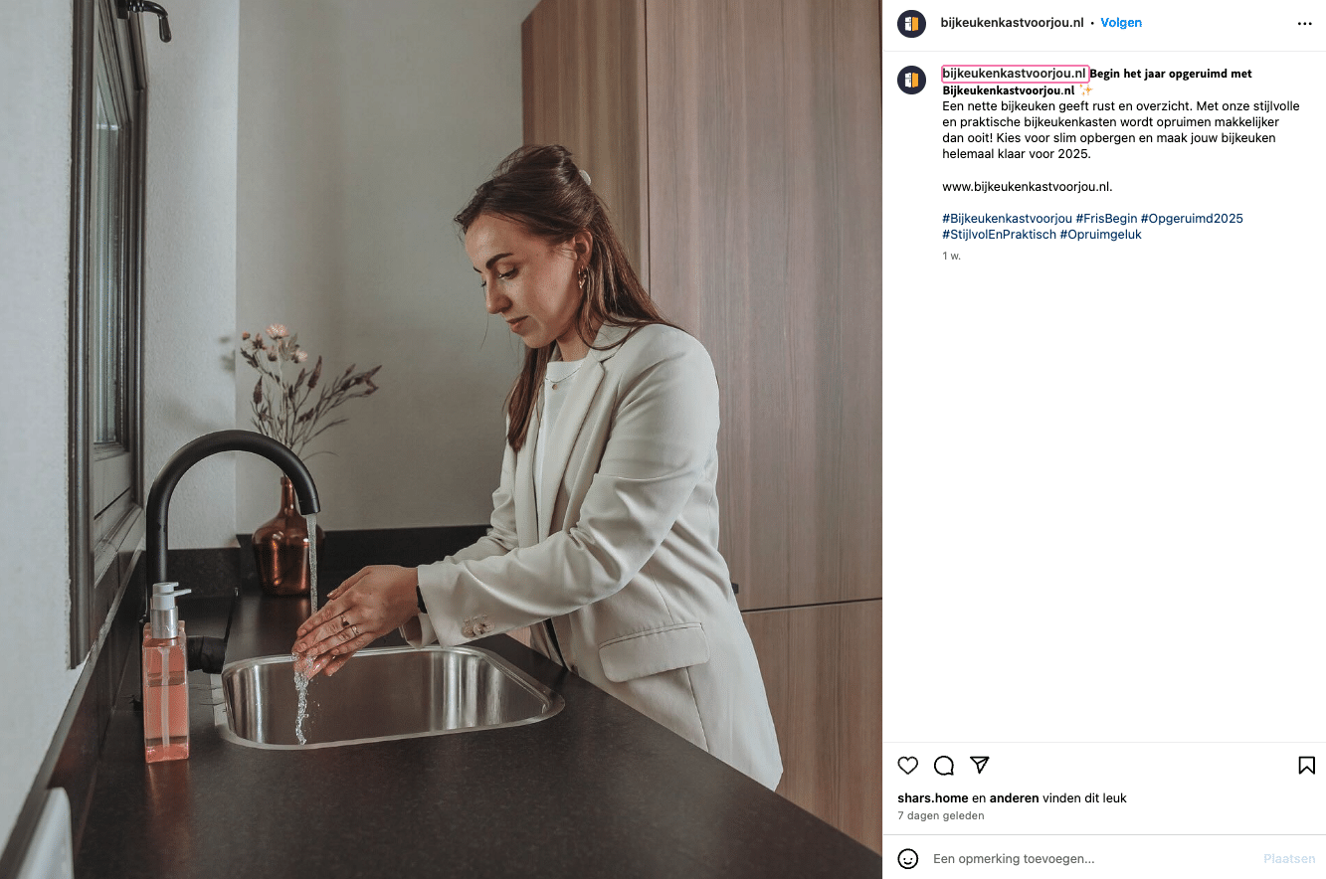
Task: Like the post with the heart icon
Action: (907, 765)
